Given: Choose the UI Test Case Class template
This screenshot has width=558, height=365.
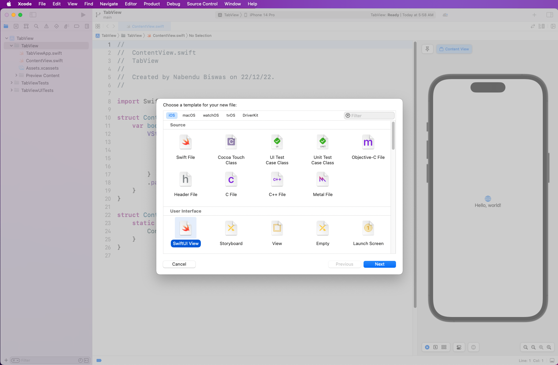Looking at the screenshot, I should pyautogui.click(x=277, y=150).
